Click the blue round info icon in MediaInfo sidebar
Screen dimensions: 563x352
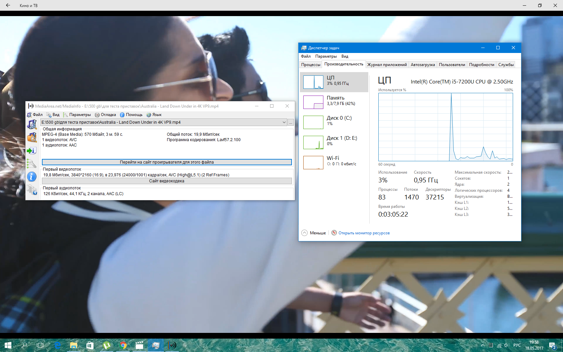32,177
